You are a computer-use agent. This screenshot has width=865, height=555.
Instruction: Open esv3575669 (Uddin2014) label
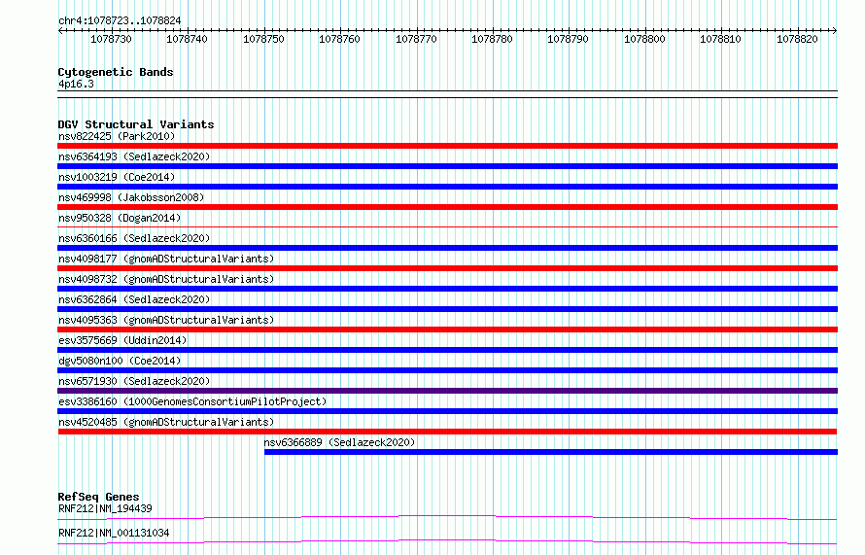tap(122, 340)
